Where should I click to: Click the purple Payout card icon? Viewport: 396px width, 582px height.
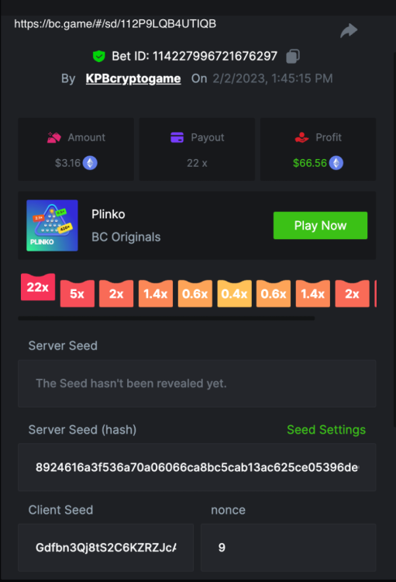click(x=177, y=137)
